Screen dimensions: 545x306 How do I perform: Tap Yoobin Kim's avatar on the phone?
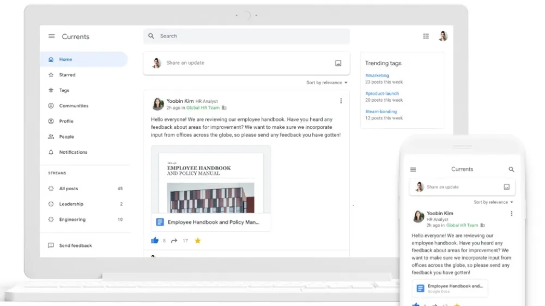[x=418, y=216]
